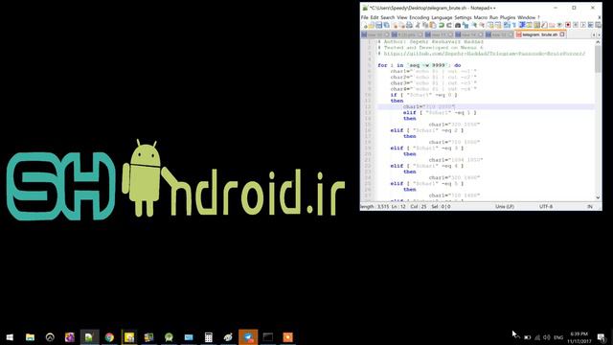Click the Save Recorded Macro icon

tap(598, 25)
